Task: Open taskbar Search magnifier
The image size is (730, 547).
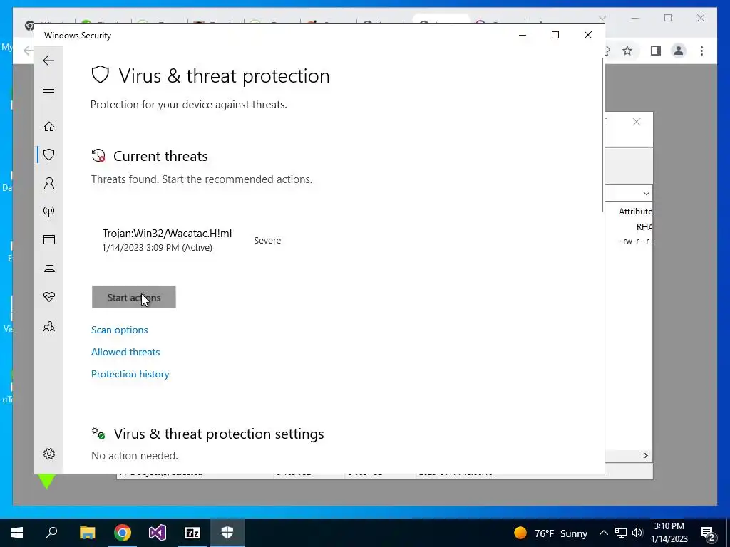Action: [x=51, y=533]
